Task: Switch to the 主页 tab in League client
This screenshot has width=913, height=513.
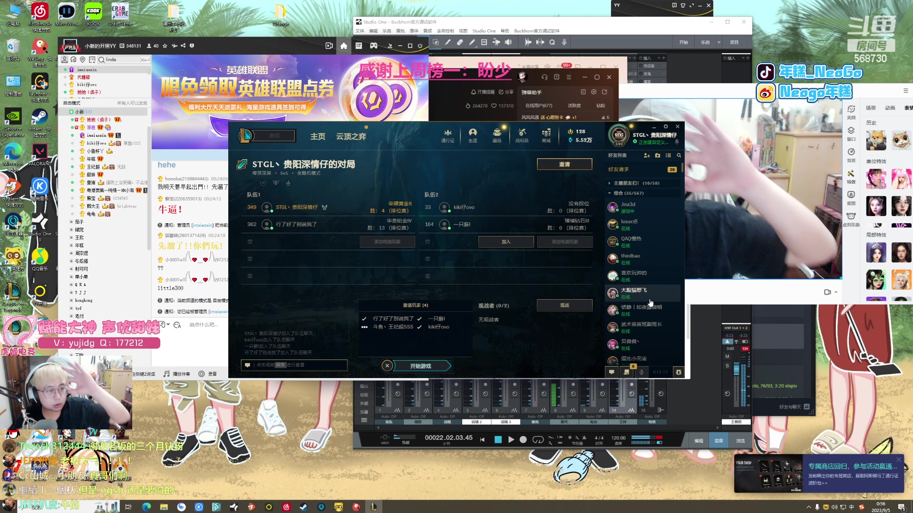Action: [x=318, y=136]
